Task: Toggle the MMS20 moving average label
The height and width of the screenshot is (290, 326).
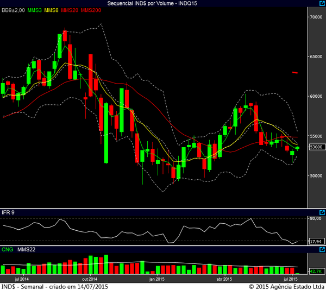Action: coord(70,10)
